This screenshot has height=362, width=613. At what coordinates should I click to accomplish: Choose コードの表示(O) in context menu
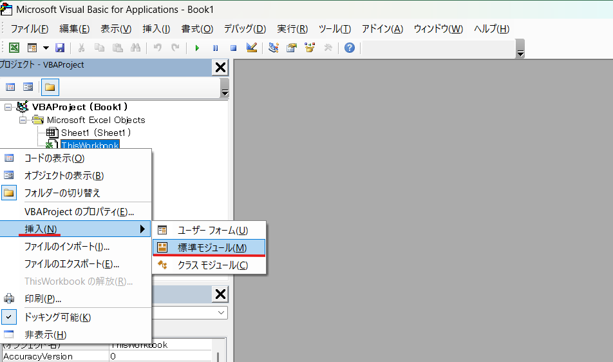coord(75,158)
